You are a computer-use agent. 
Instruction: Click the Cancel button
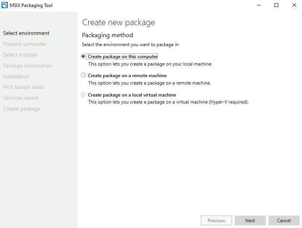click(284, 221)
